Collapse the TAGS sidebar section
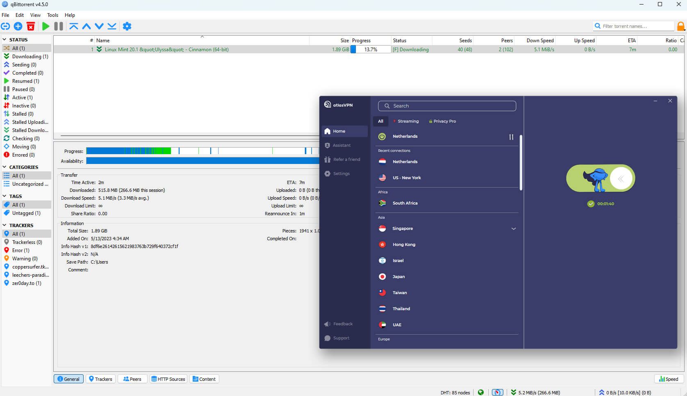Screen dimensions: 687x396 pos(5,196)
